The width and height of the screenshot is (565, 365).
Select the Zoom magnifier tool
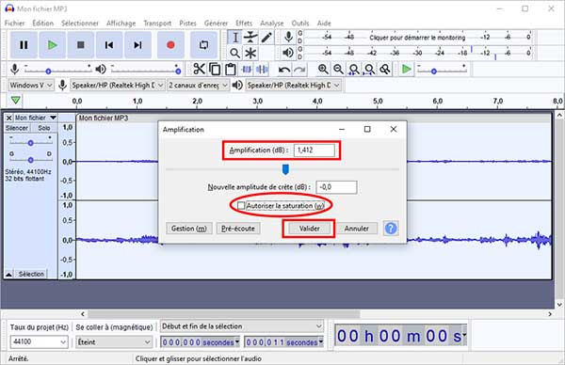(x=234, y=54)
